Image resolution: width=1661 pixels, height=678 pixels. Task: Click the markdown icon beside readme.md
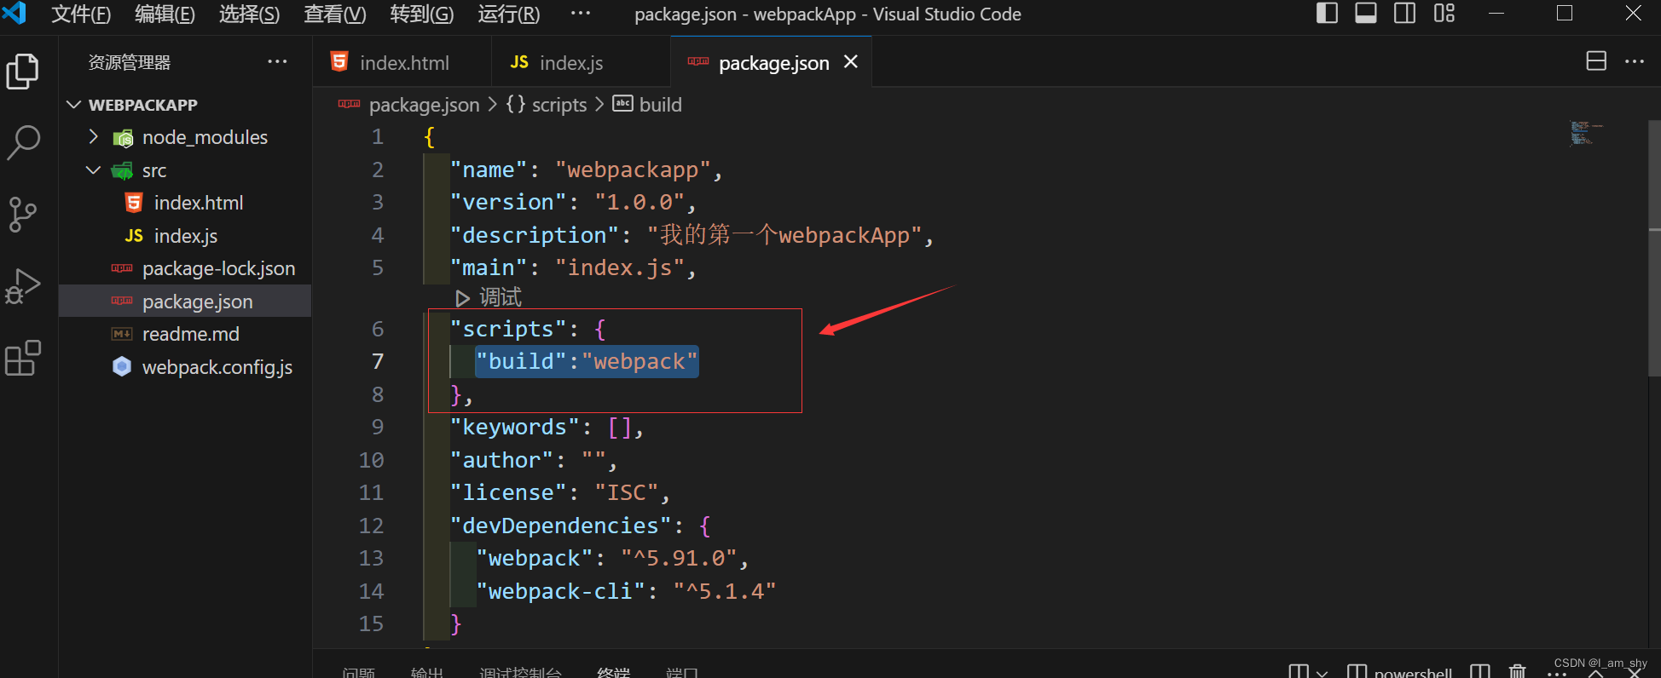(122, 334)
